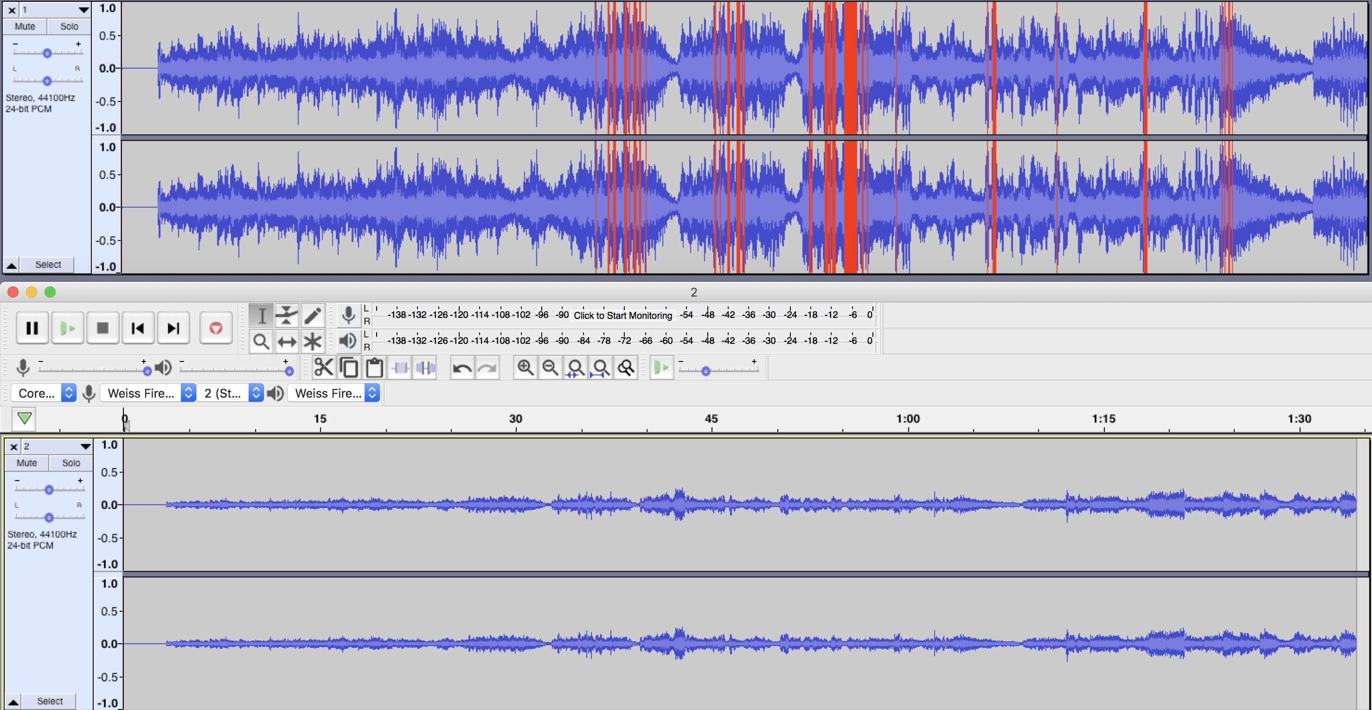Click the Zoom In icon
The height and width of the screenshot is (710, 1372).
click(525, 368)
